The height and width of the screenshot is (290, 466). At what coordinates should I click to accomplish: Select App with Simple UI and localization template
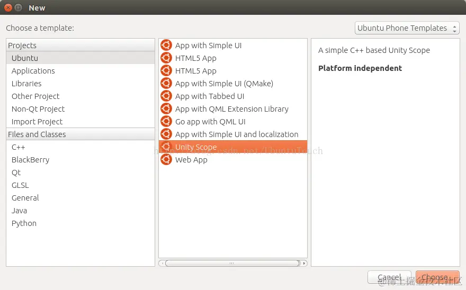232,134
